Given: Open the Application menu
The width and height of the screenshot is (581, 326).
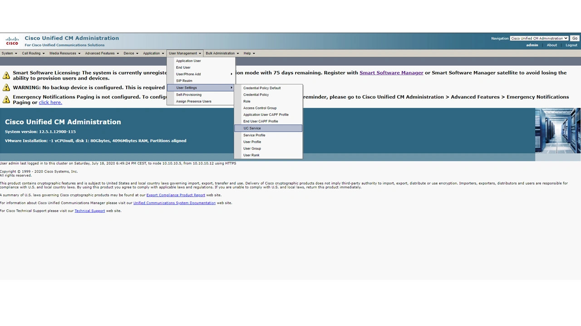Looking at the screenshot, I should click(x=153, y=53).
